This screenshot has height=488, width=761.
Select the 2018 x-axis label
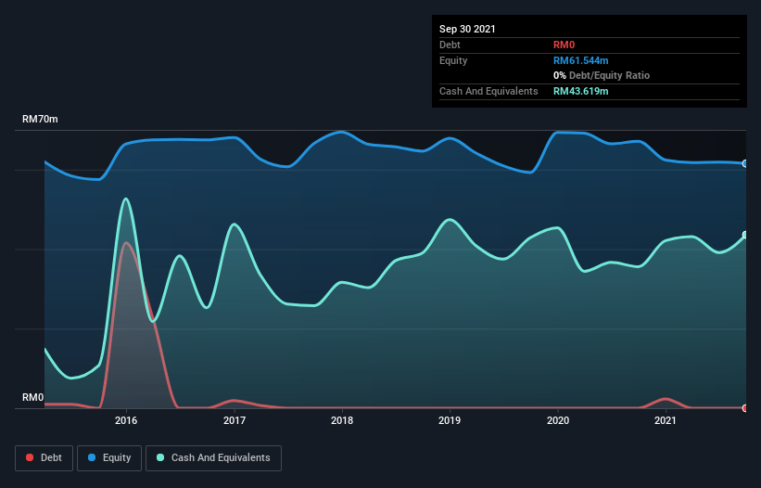click(x=342, y=420)
